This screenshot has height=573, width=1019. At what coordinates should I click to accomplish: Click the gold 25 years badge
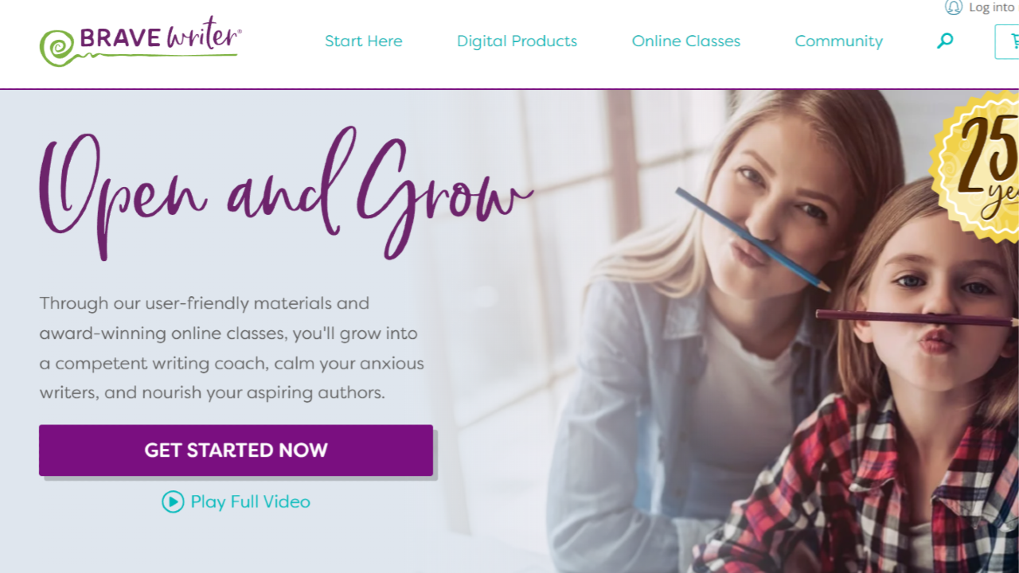(x=977, y=166)
